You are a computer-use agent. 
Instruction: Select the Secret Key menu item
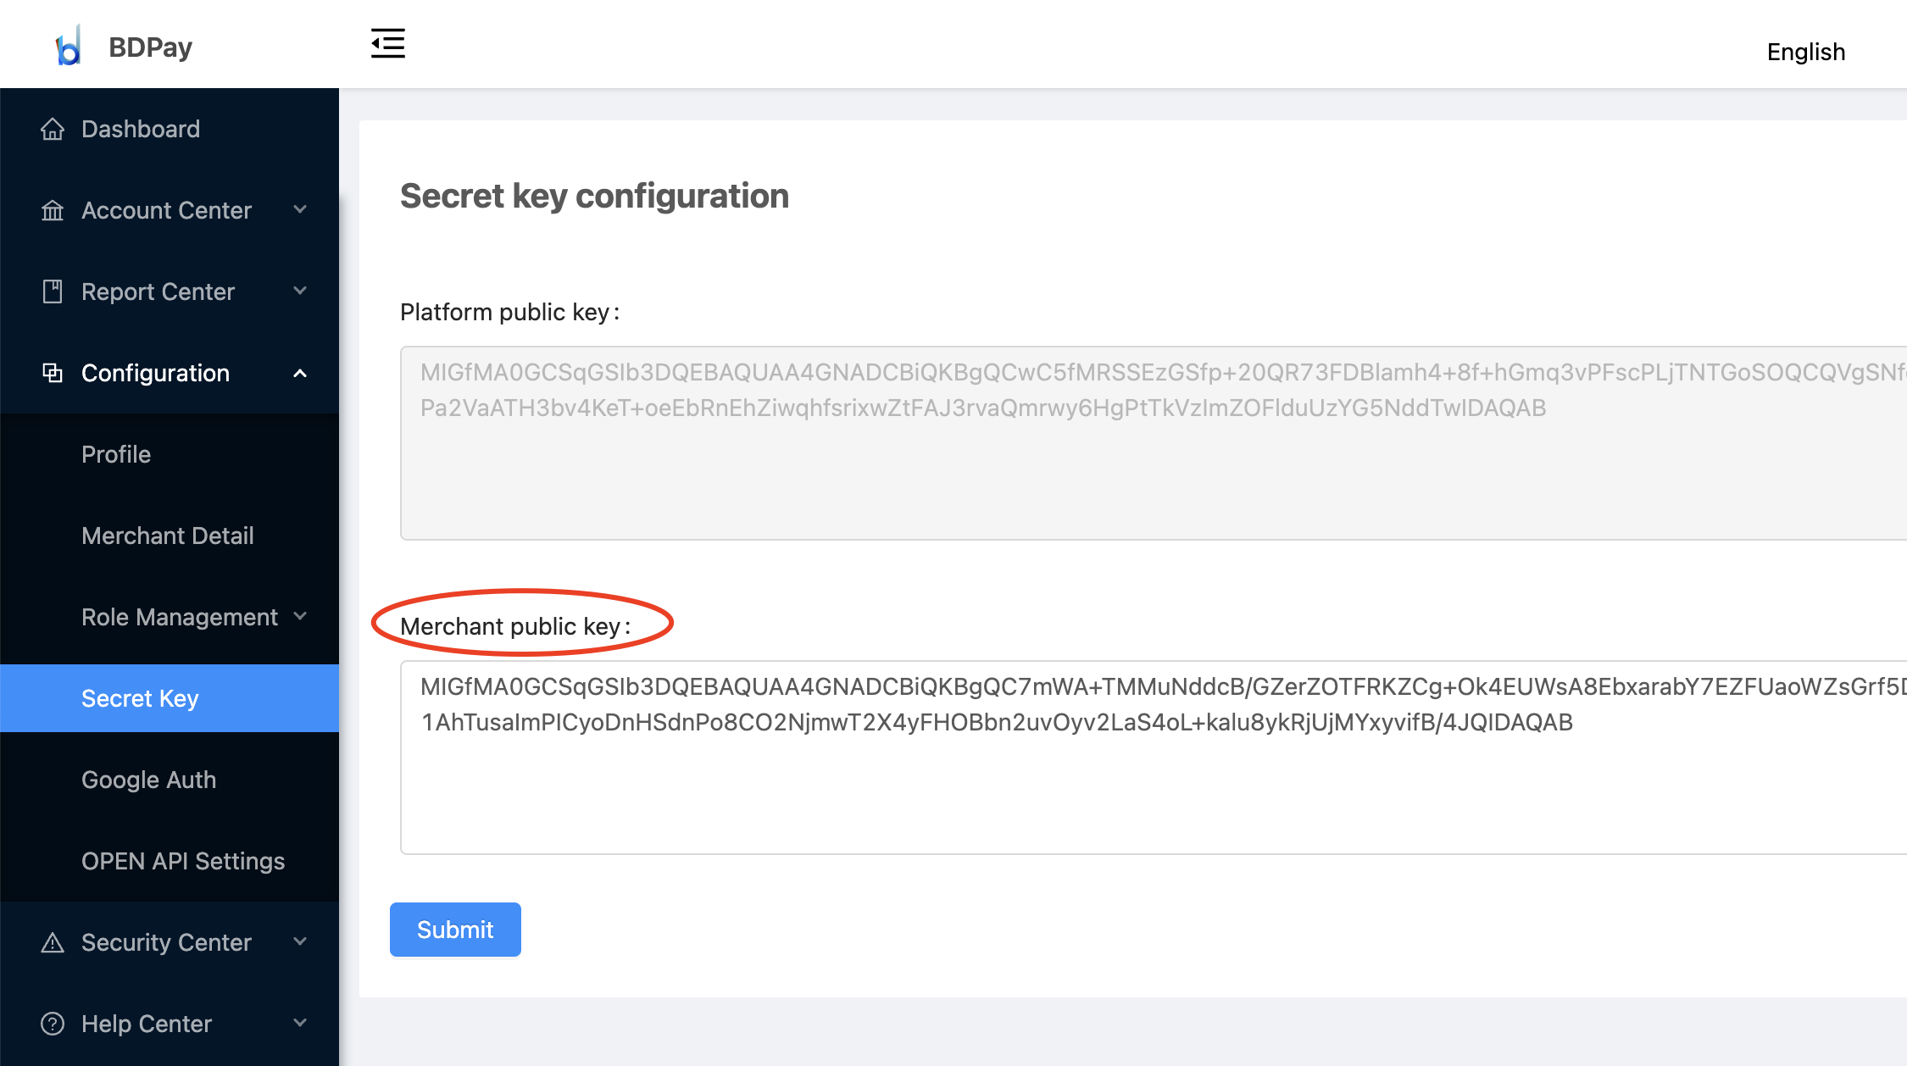(170, 698)
